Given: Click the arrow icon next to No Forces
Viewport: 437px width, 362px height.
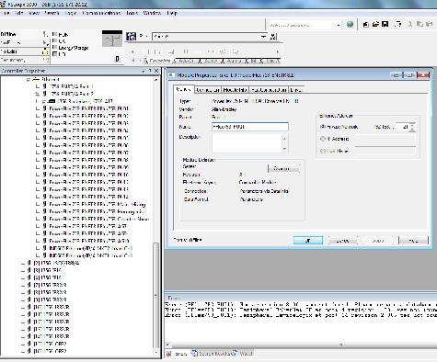Looking at the screenshot, I should [x=45, y=42].
